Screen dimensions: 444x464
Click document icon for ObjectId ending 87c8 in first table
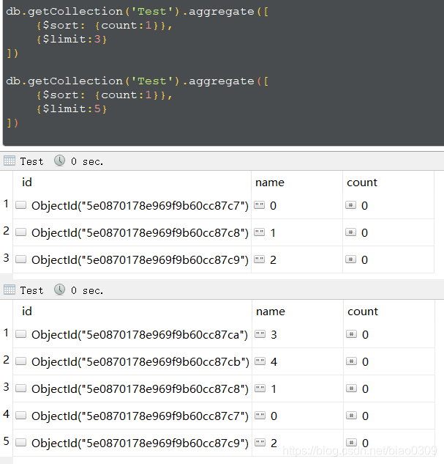tap(21, 232)
